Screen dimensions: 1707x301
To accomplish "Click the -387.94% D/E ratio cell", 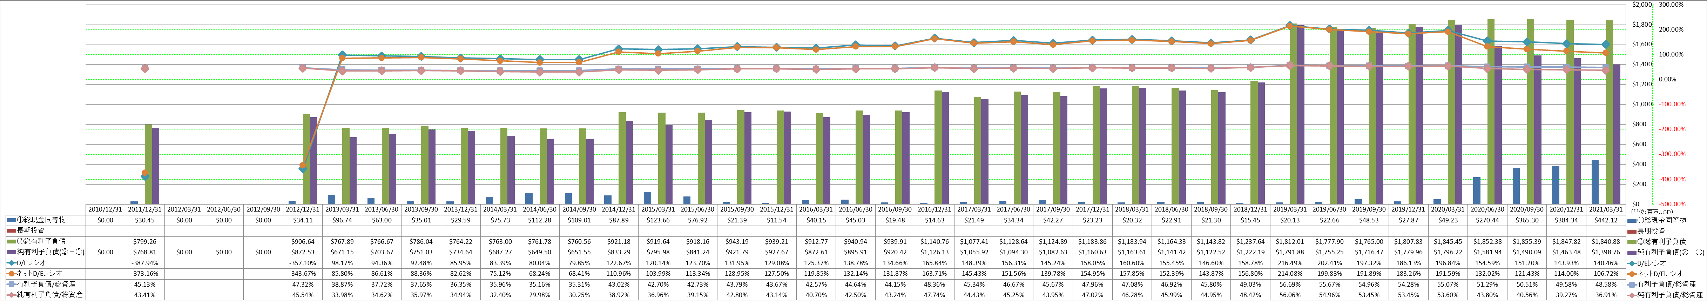I will coord(144,262).
